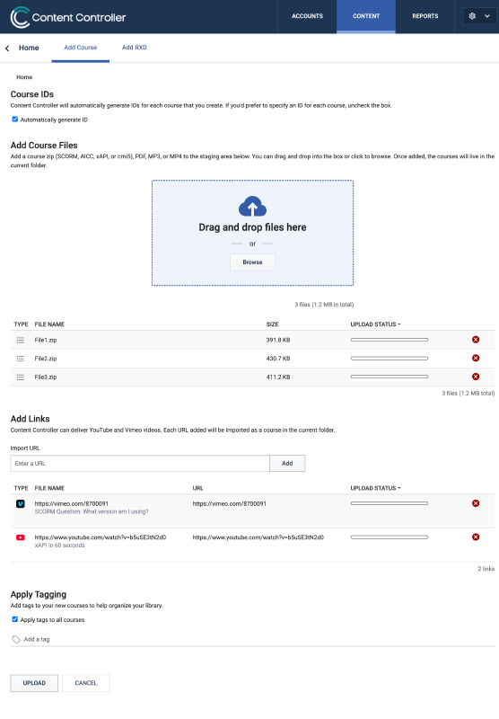Viewport: 499px width, 719px height.
Task: Sort files by Upload Status
Action: click(x=375, y=324)
